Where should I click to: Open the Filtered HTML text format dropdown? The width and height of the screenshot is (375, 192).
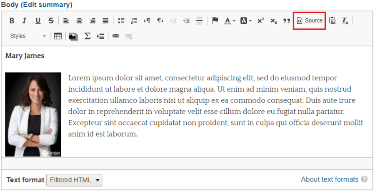click(74, 180)
